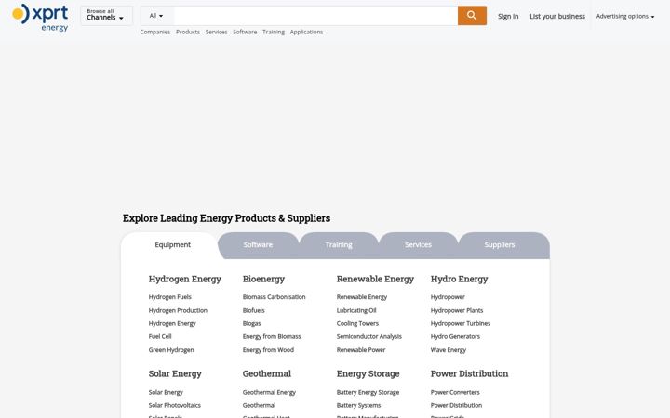Click the Hydrogen Production link
This screenshot has width=670, height=418.
[x=178, y=310]
